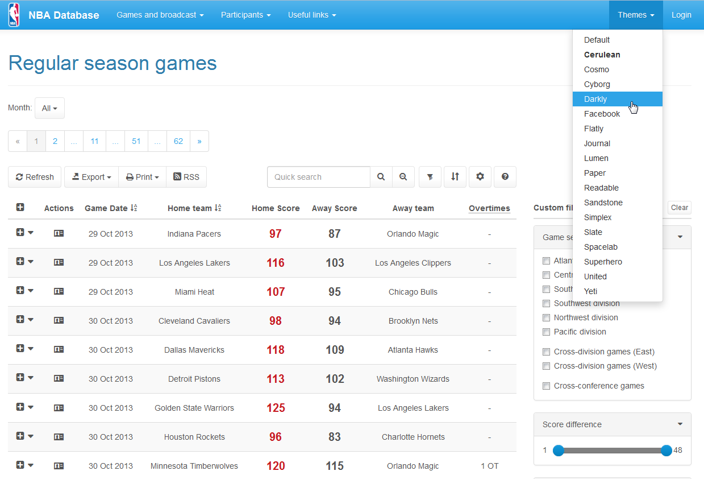704x479 pixels.
Task: Expand details for the Dallas Mavericks row
Action: (20, 348)
